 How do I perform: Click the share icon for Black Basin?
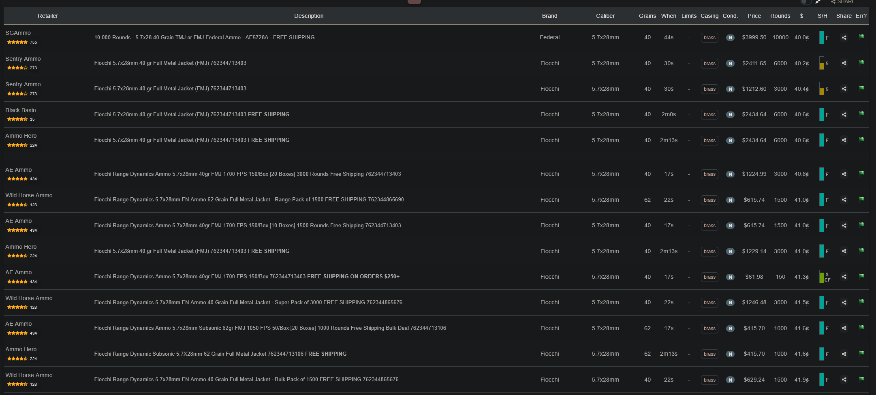pyautogui.click(x=844, y=115)
